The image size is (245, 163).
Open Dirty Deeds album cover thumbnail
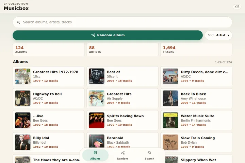(170, 76)
